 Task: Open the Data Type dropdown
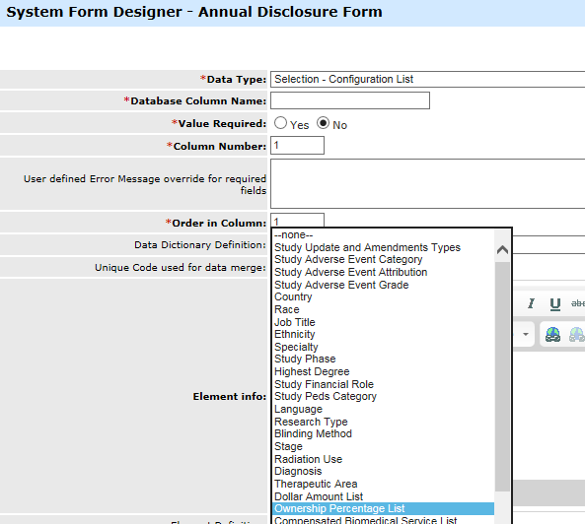click(x=427, y=80)
